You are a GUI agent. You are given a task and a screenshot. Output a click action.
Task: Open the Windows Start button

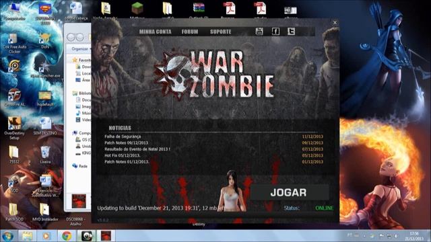coord(7,236)
